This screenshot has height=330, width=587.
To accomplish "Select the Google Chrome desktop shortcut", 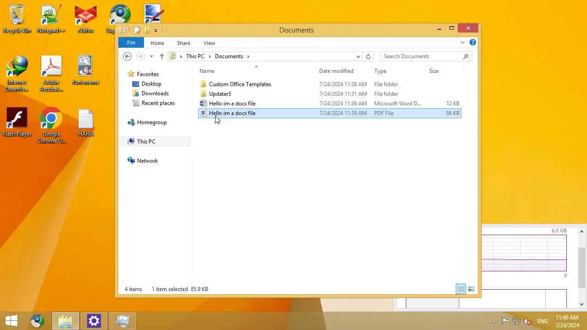I will pyautogui.click(x=51, y=126).
